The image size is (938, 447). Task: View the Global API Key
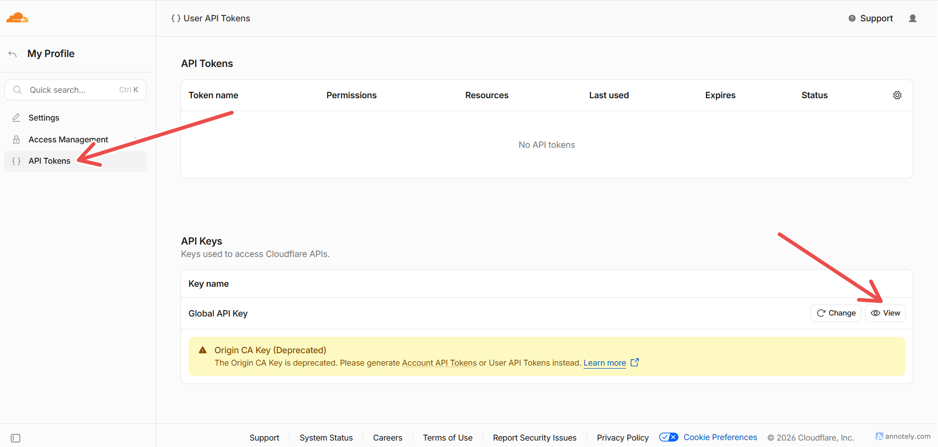point(885,313)
